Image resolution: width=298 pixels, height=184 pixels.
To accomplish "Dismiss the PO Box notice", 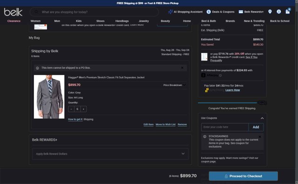I will click(x=182, y=68).
